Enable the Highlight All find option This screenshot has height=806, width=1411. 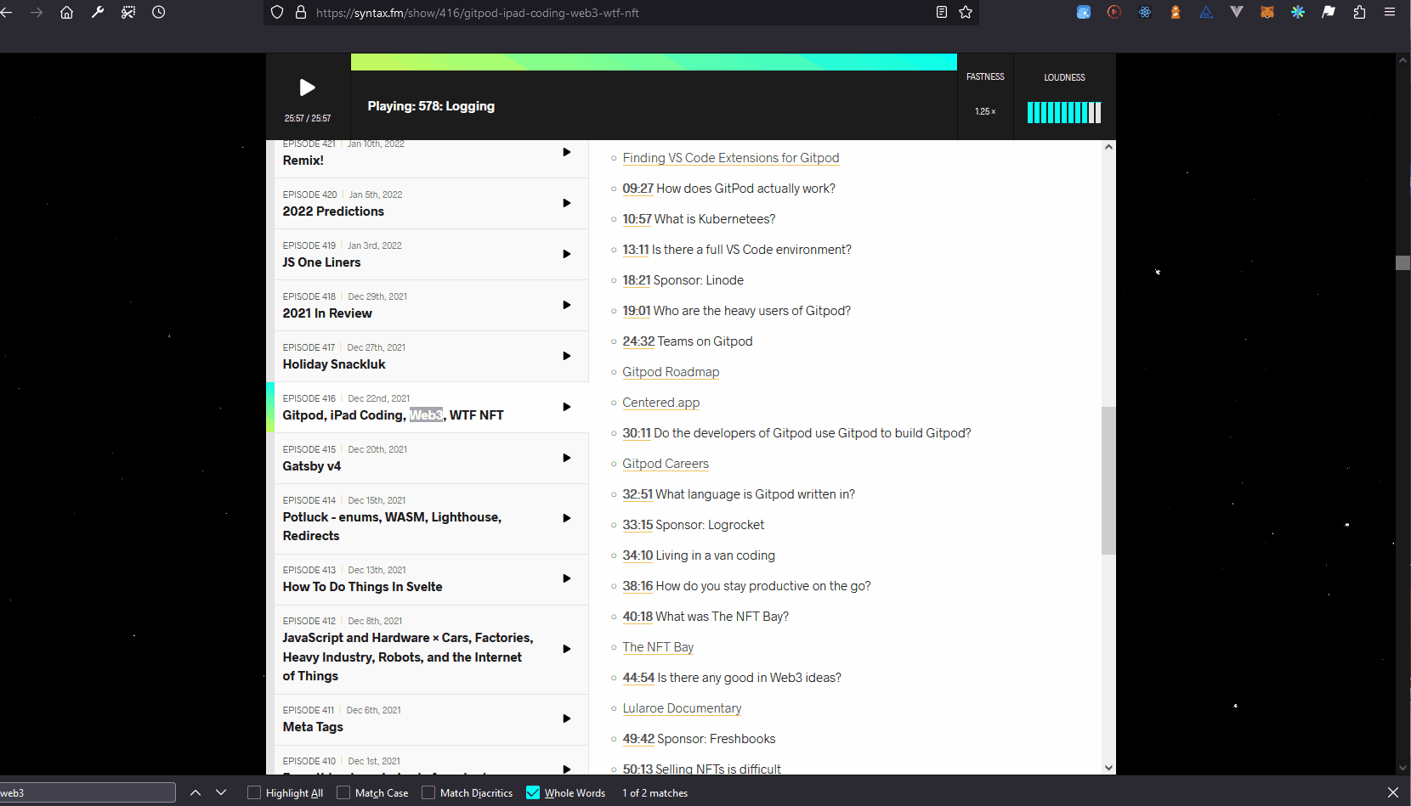(x=253, y=792)
